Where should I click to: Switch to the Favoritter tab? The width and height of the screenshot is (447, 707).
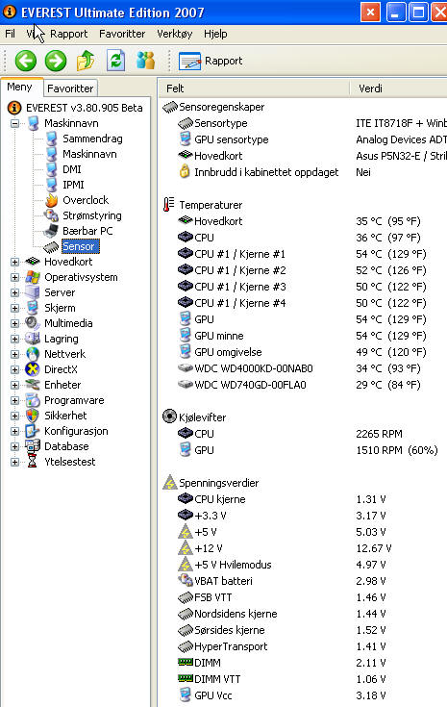point(70,88)
